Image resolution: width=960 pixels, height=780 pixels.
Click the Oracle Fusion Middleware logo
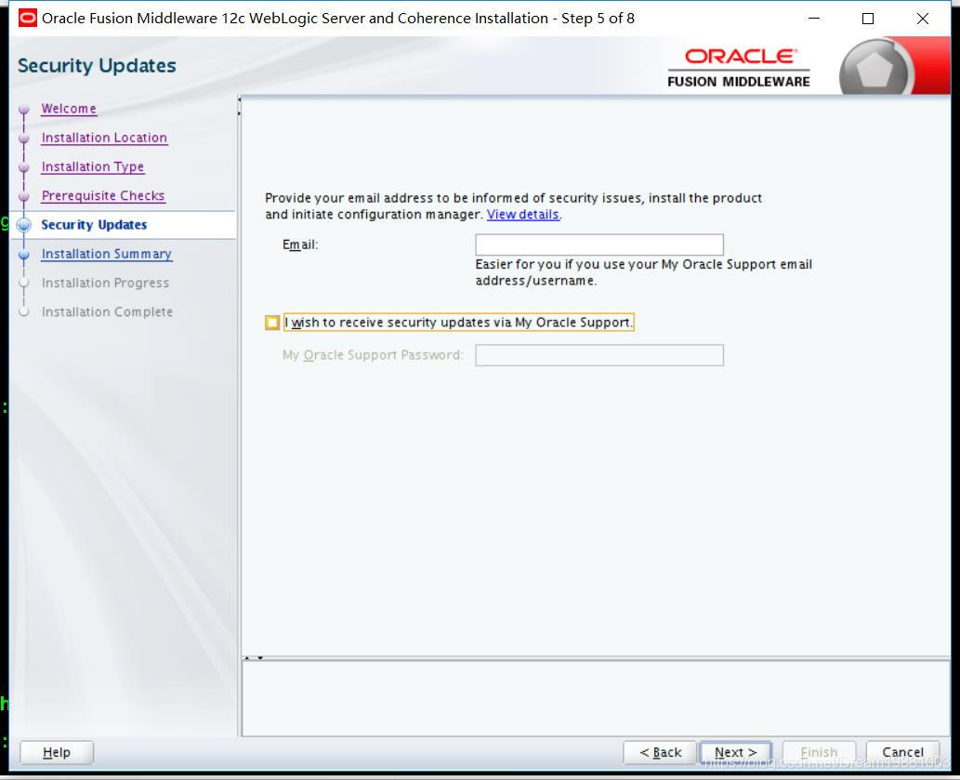(x=739, y=68)
